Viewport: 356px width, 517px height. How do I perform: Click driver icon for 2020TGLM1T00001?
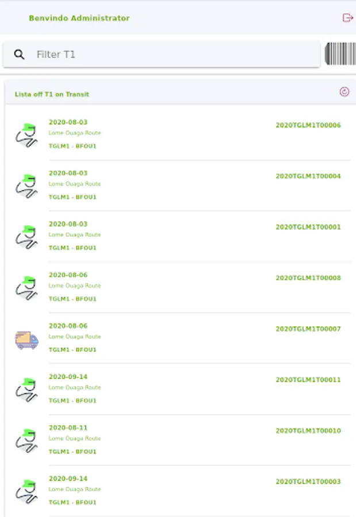pyautogui.click(x=26, y=237)
